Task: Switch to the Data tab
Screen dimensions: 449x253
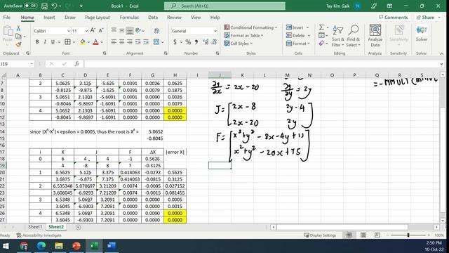Action: coord(153,17)
